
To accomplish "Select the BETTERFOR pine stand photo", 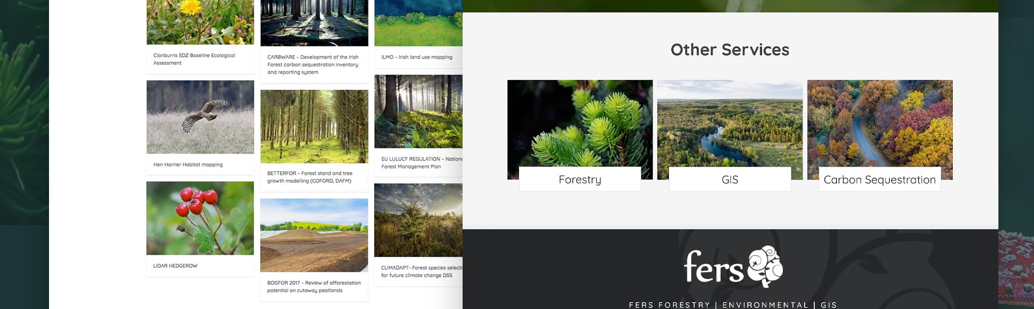I will pos(315,126).
